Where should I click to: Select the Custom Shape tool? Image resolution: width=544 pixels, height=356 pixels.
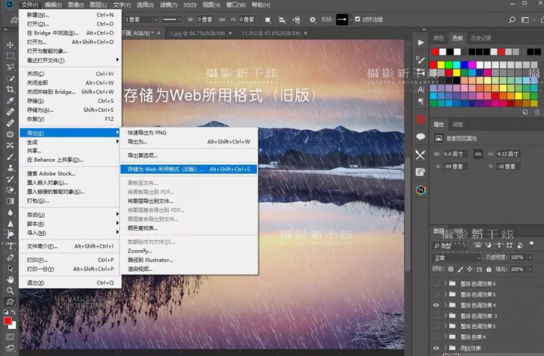pyautogui.click(x=10, y=302)
